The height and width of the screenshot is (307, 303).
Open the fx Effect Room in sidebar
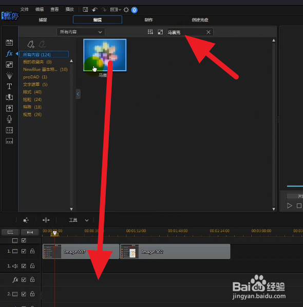click(x=9, y=53)
